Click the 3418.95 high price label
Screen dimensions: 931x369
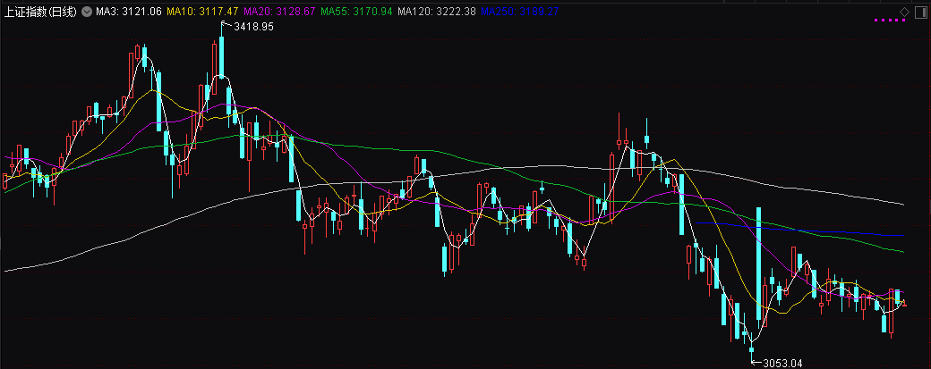[x=253, y=28]
